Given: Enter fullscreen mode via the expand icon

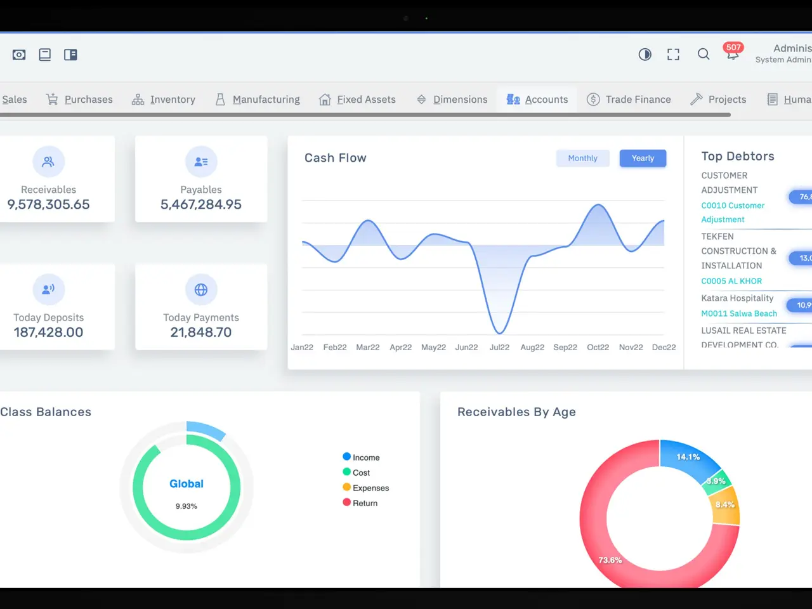Looking at the screenshot, I should coord(673,55).
